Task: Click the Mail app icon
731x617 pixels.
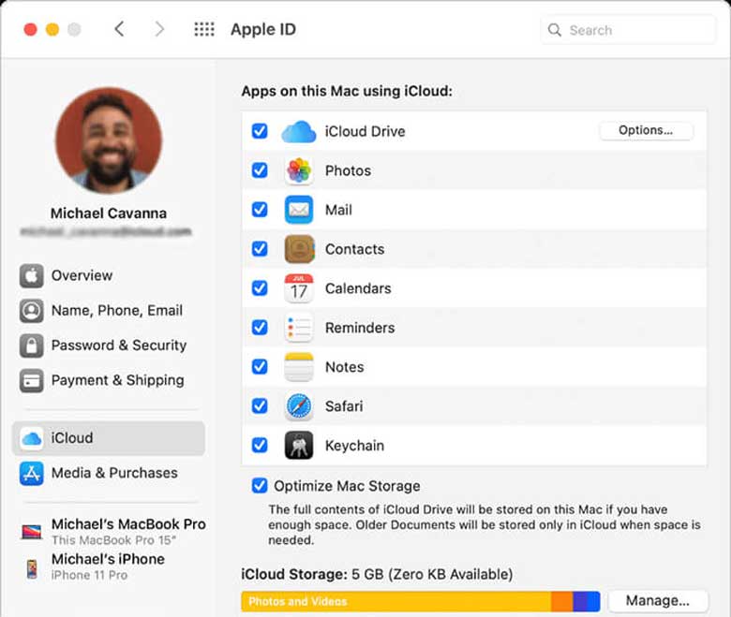Action: 299,210
